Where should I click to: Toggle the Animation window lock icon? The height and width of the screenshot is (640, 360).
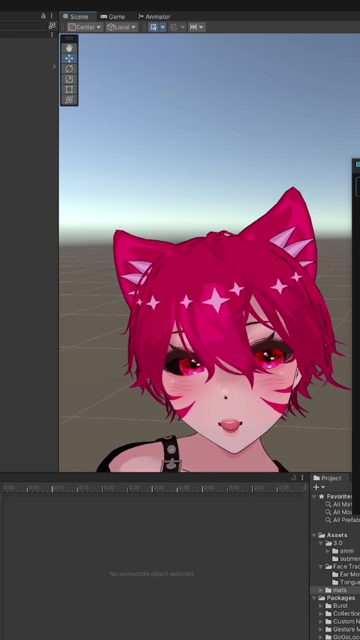click(x=294, y=478)
